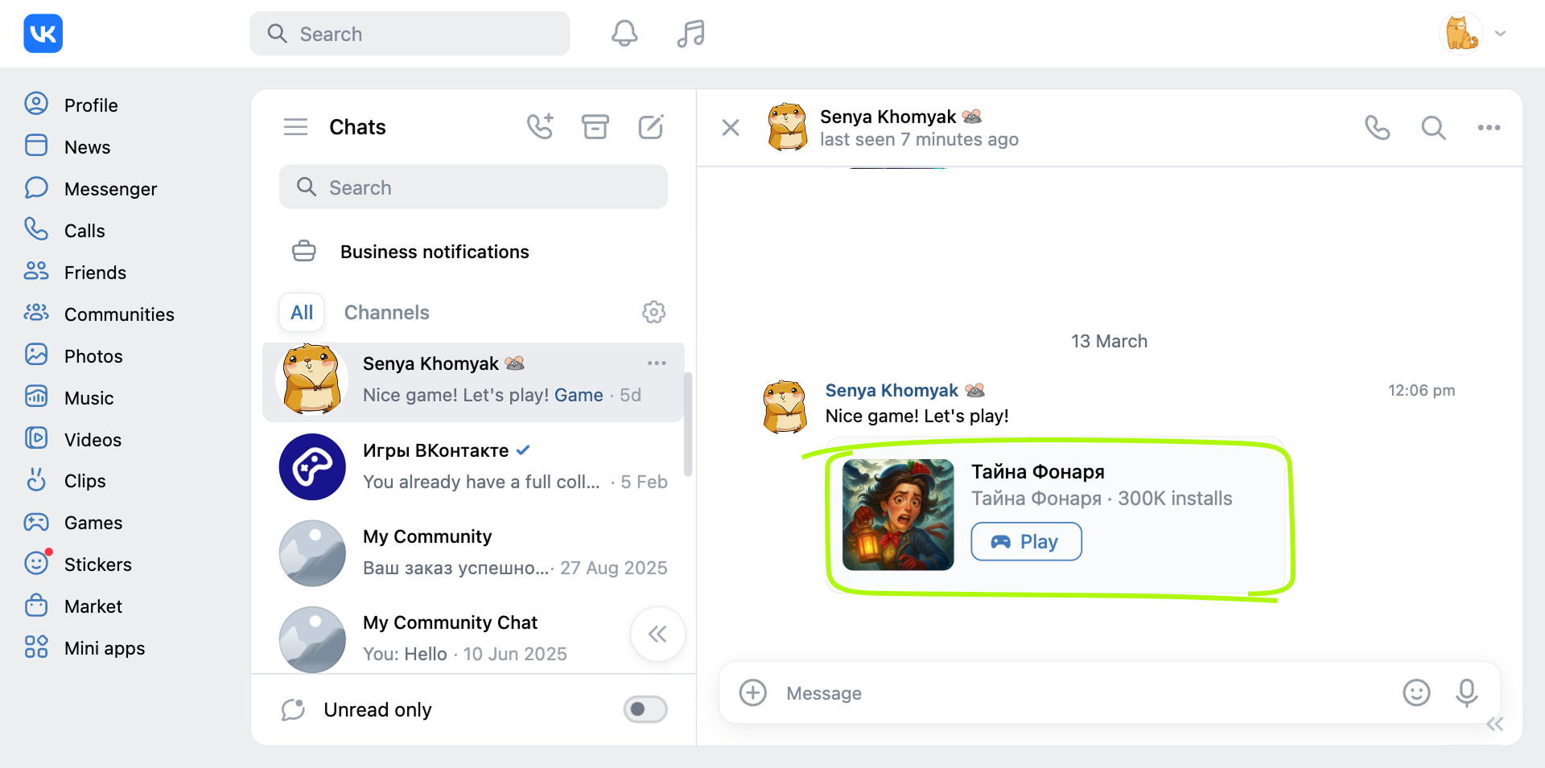Screen dimensions: 1545x768
Task: Click the Chats search field
Action: pos(473,187)
